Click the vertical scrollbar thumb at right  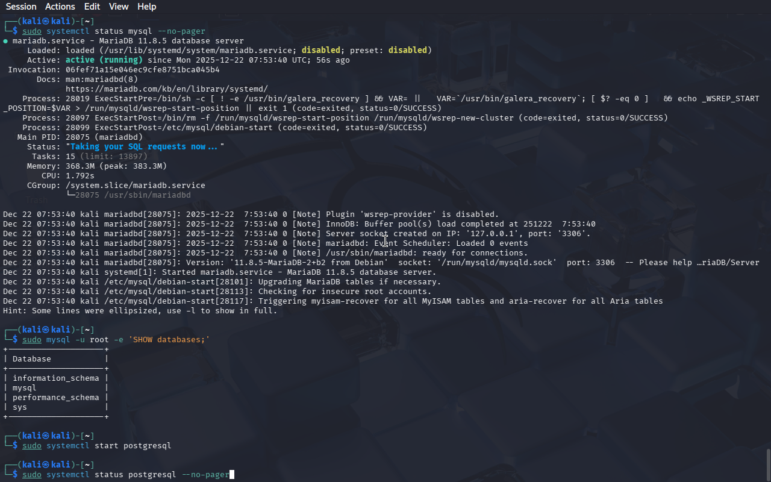pyautogui.click(x=768, y=464)
